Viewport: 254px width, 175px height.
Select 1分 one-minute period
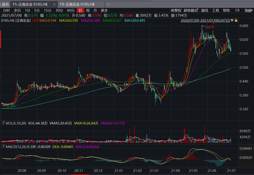[28, 11]
